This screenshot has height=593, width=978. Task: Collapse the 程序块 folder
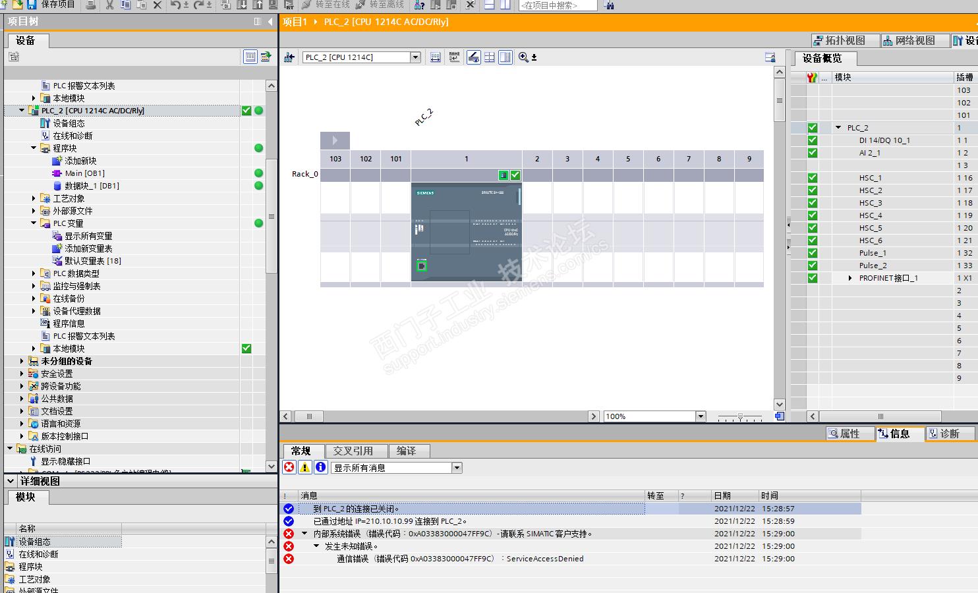pyautogui.click(x=34, y=148)
